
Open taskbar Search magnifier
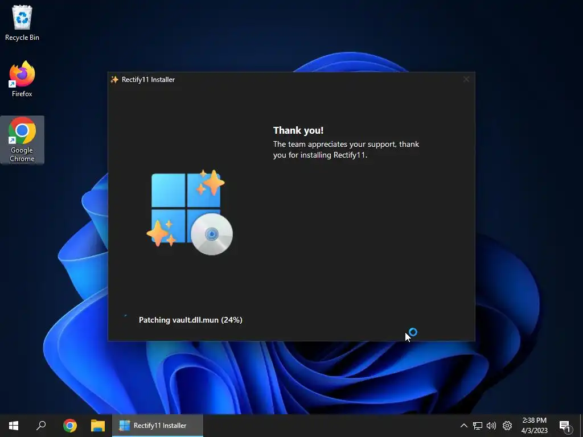click(41, 426)
